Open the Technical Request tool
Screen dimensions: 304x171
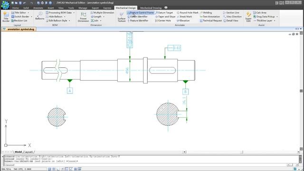click(x=210, y=20)
